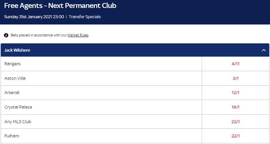Screen dimensions: 270x144
Task: Select Aston Villa odds 3/1
Action: pyautogui.click(x=236, y=78)
